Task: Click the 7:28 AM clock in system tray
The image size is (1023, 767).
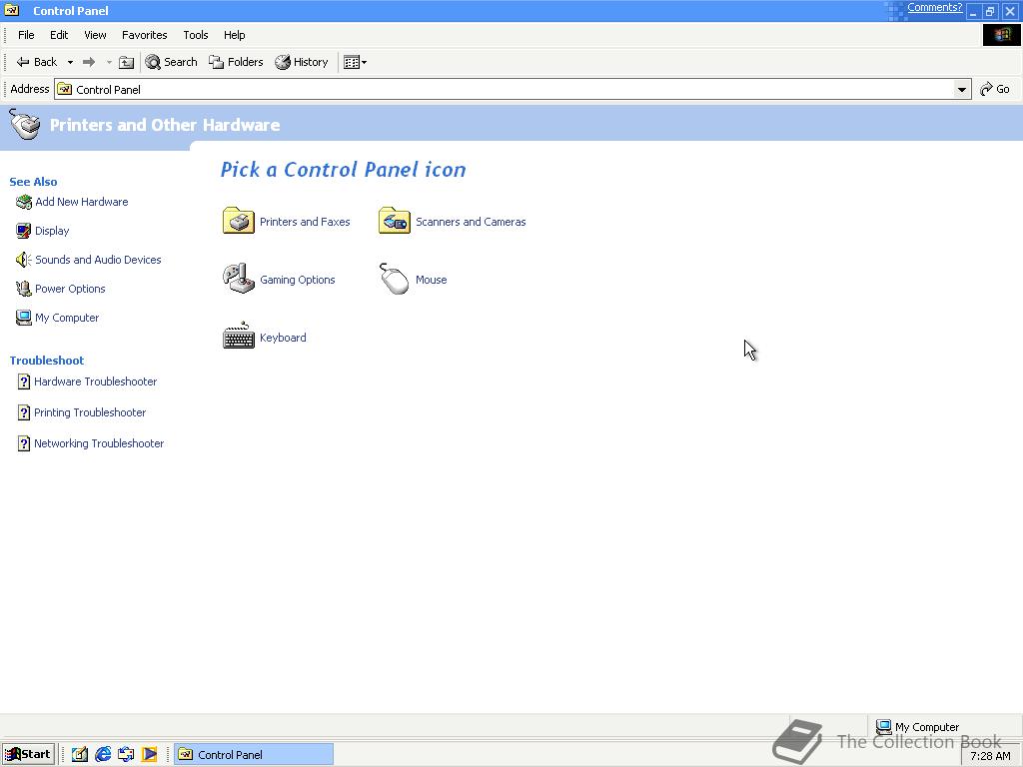Action: pos(990,756)
